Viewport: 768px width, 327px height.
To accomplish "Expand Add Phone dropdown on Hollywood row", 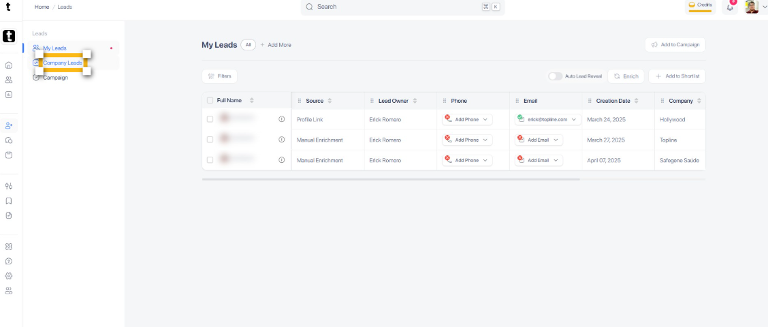I will point(467,119).
